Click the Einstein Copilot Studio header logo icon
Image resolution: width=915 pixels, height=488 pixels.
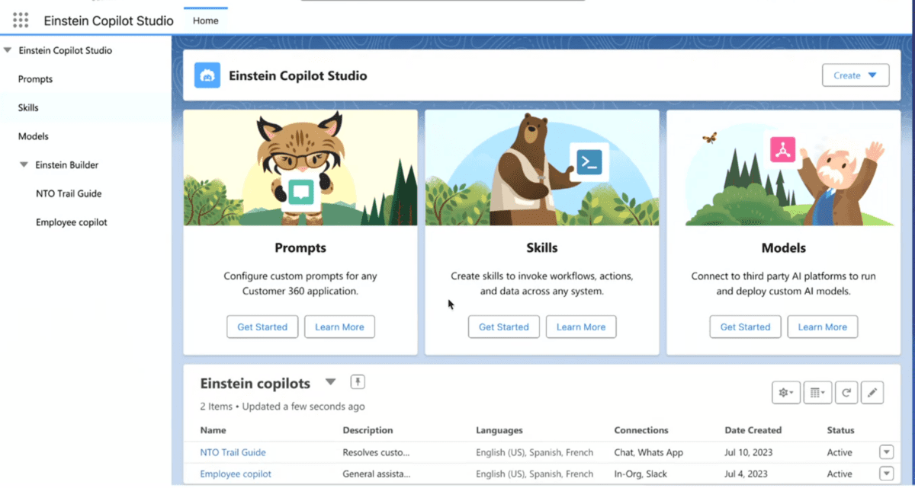207,75
